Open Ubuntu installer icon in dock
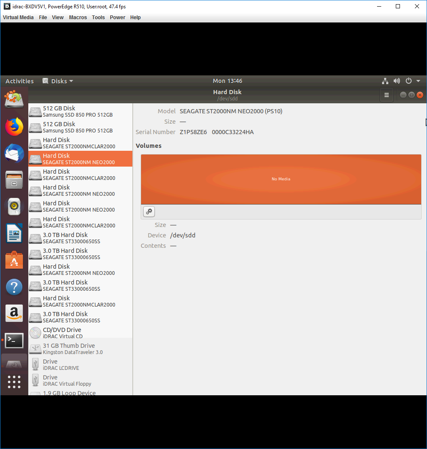The image size is (427, 449). [14, 99]
